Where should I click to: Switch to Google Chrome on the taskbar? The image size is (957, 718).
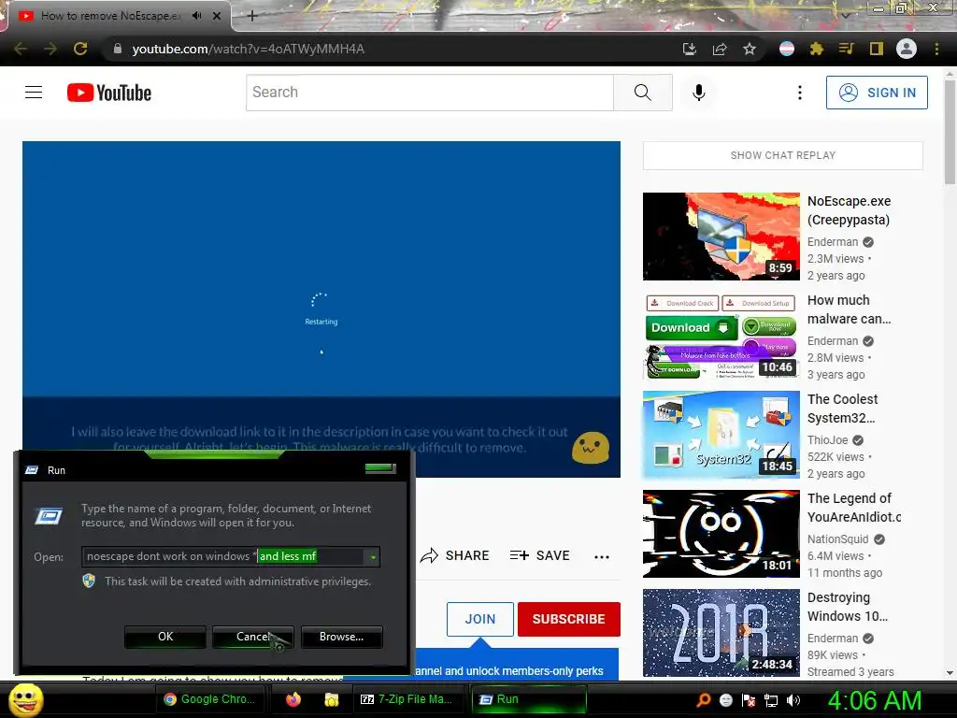(x=210, y=699)
